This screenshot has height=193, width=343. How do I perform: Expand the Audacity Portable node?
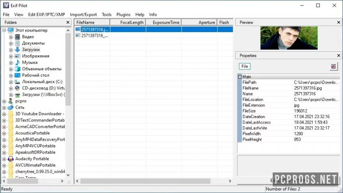click(4, 159)
